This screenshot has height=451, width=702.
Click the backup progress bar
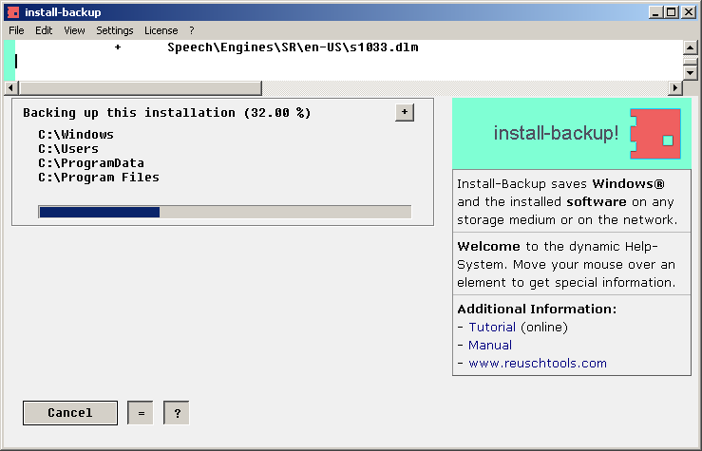click(224, 212)
